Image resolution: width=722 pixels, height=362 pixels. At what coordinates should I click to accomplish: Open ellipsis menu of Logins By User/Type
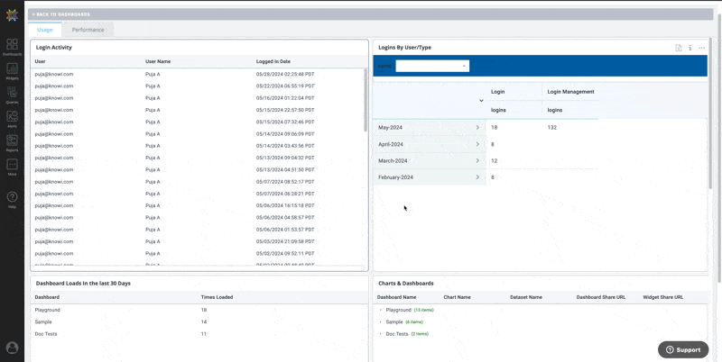pos(701,48)
